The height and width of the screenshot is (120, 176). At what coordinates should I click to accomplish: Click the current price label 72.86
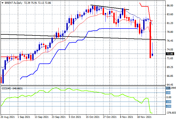click(x=170, y=54)
